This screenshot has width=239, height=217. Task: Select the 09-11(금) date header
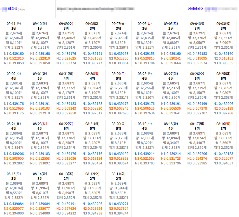click(x=14, y=23)
